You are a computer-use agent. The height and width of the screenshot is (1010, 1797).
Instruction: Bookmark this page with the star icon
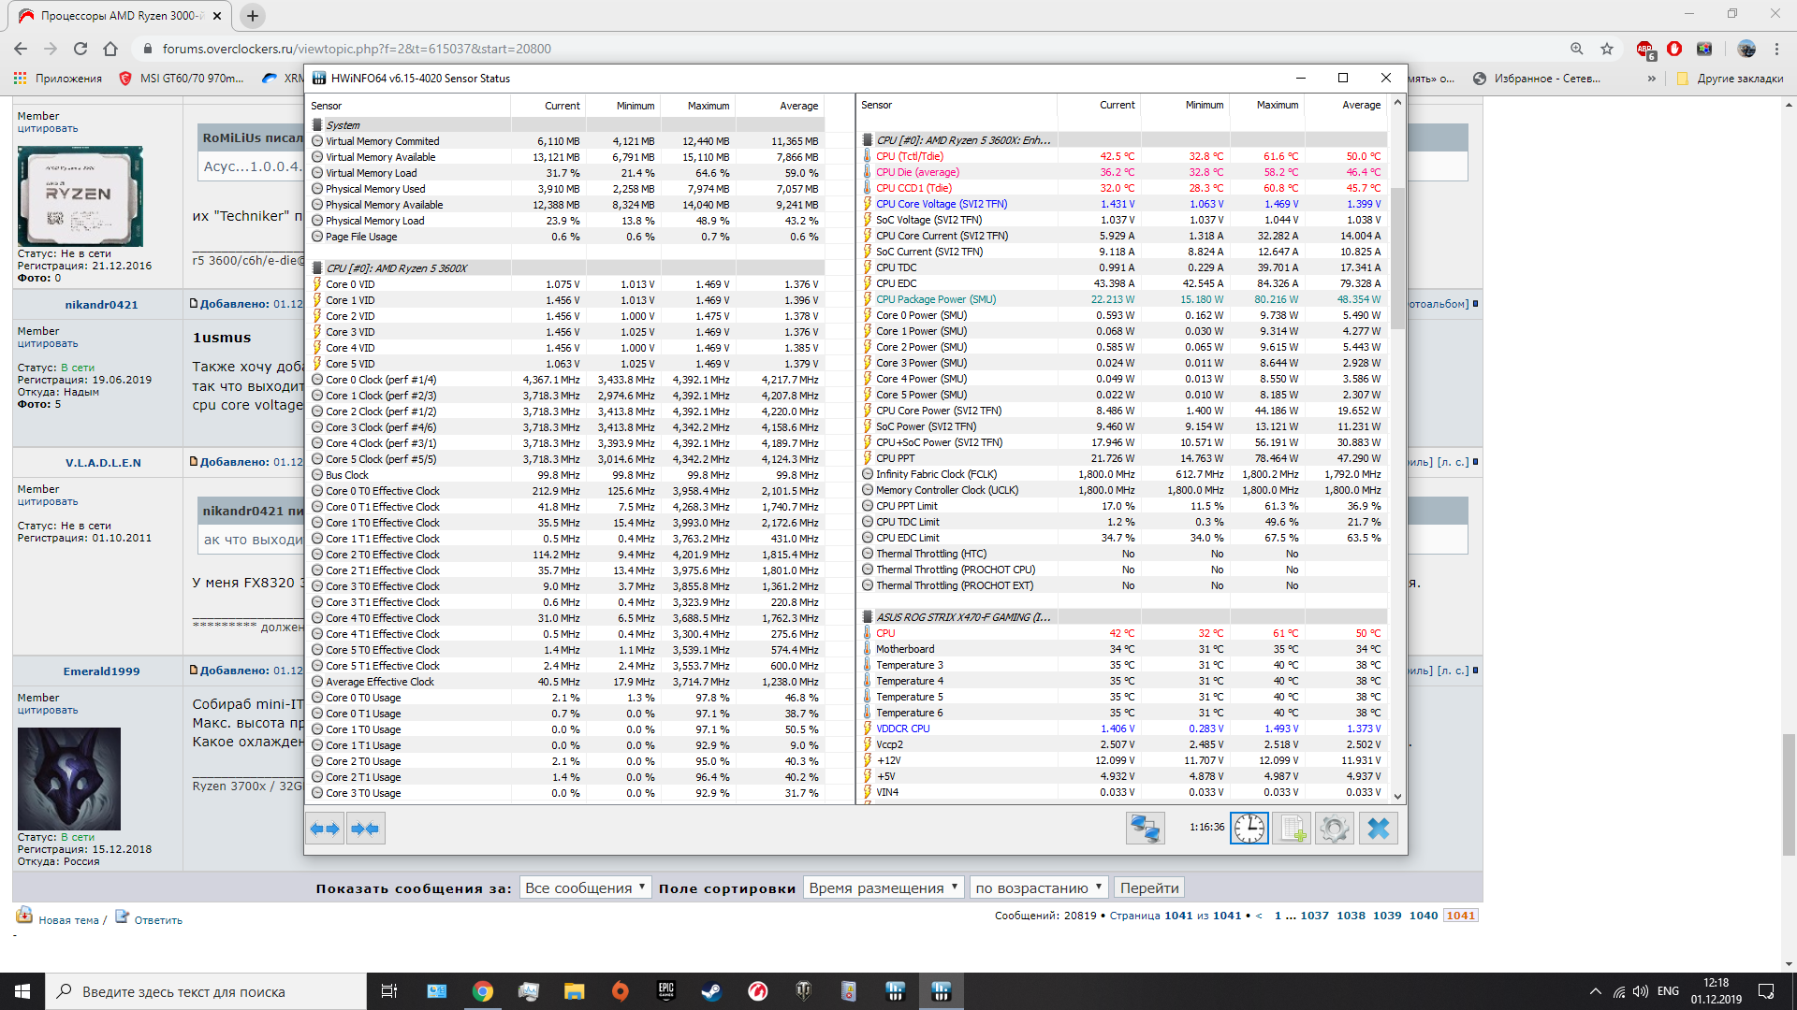[x=1607, y=49]
